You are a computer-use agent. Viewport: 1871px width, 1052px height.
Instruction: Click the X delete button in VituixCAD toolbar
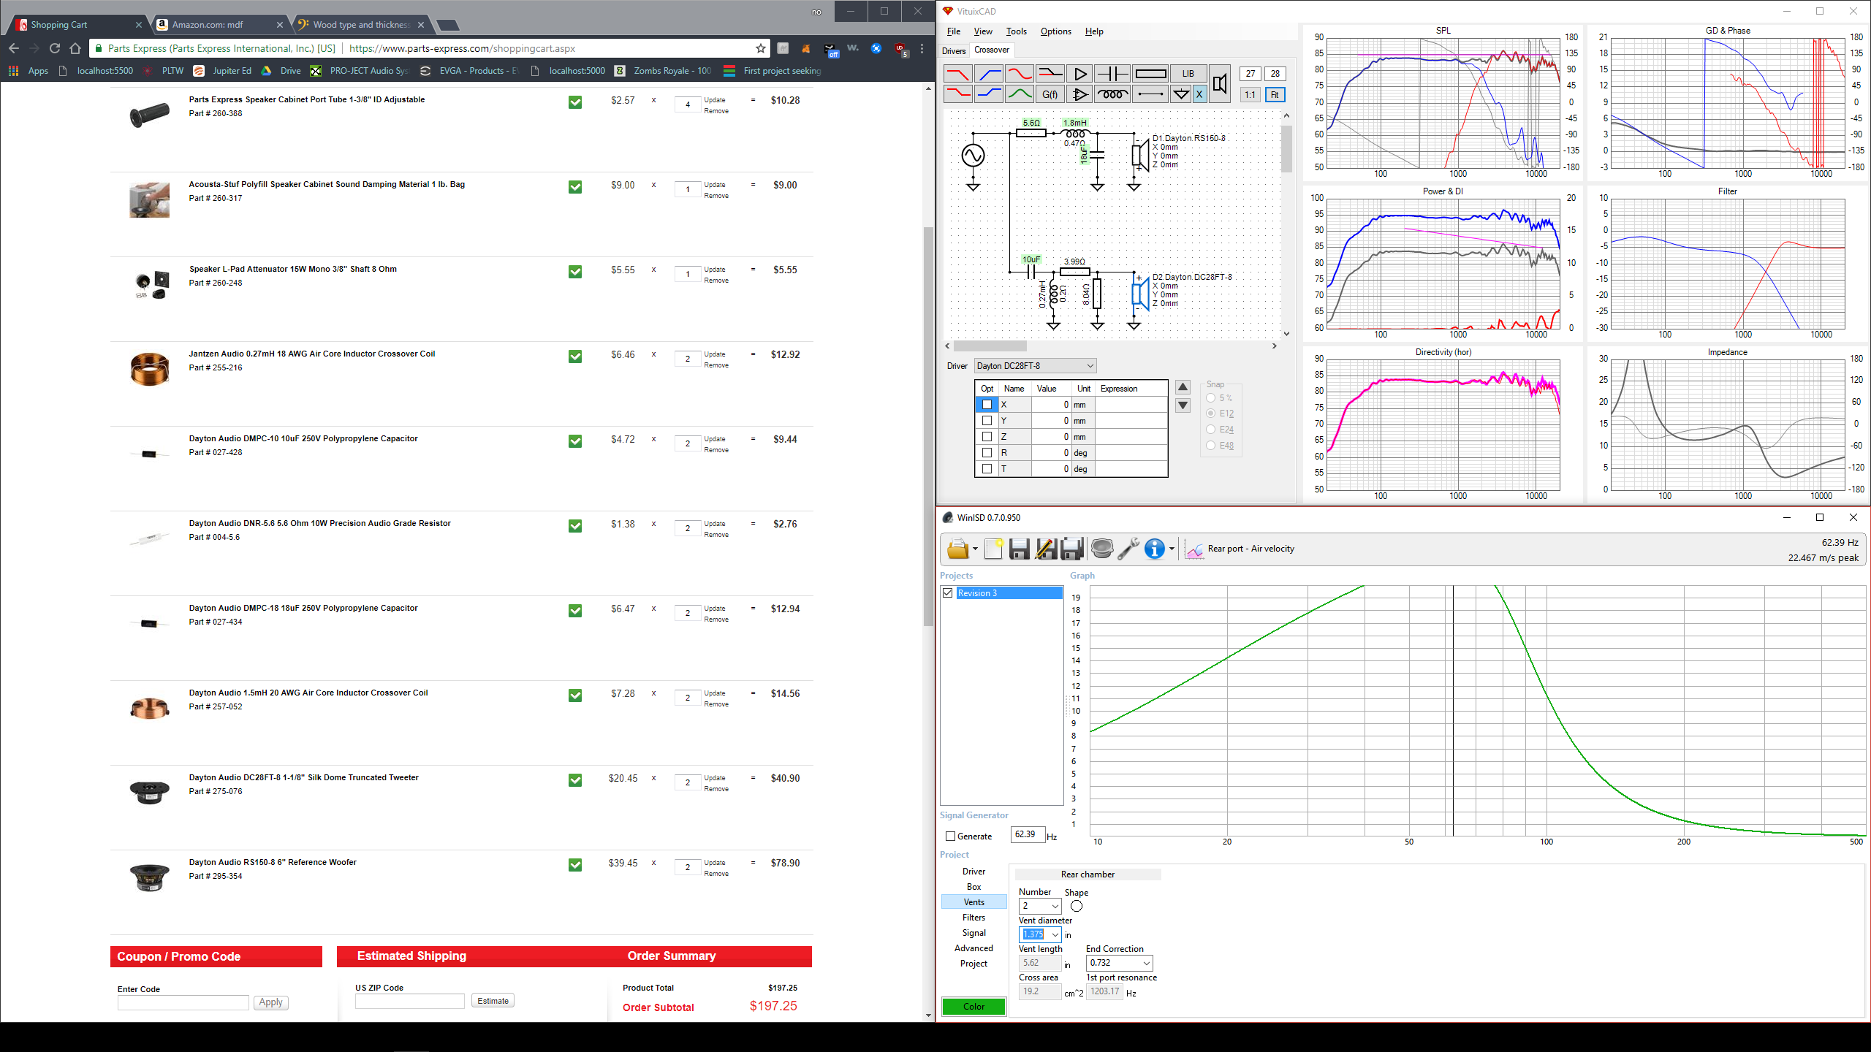click(1199, 94)
